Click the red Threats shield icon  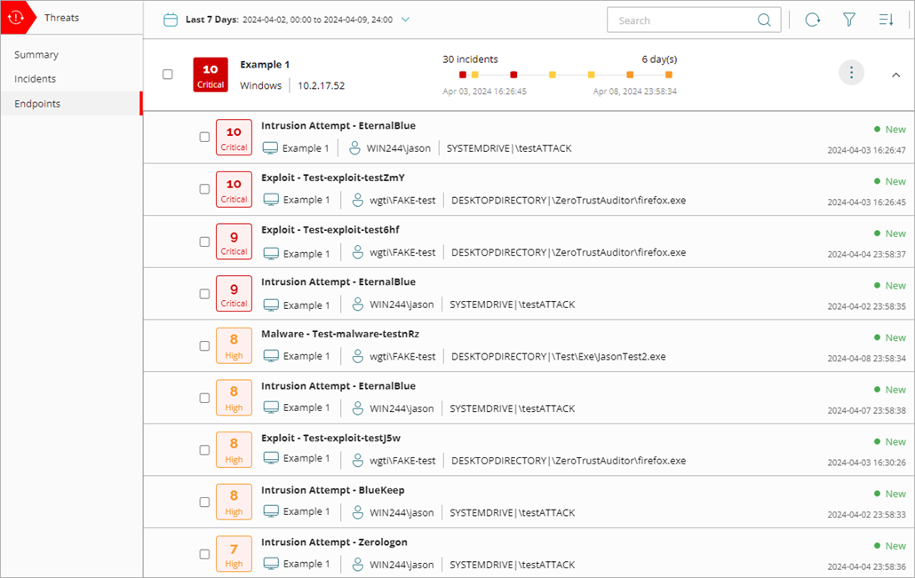click(16, 16)
